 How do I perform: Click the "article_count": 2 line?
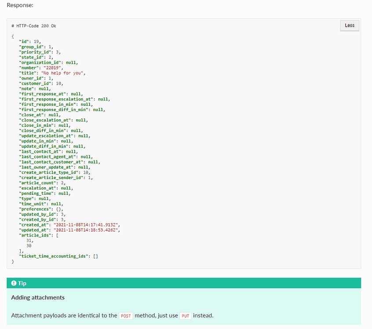(42, 183)
